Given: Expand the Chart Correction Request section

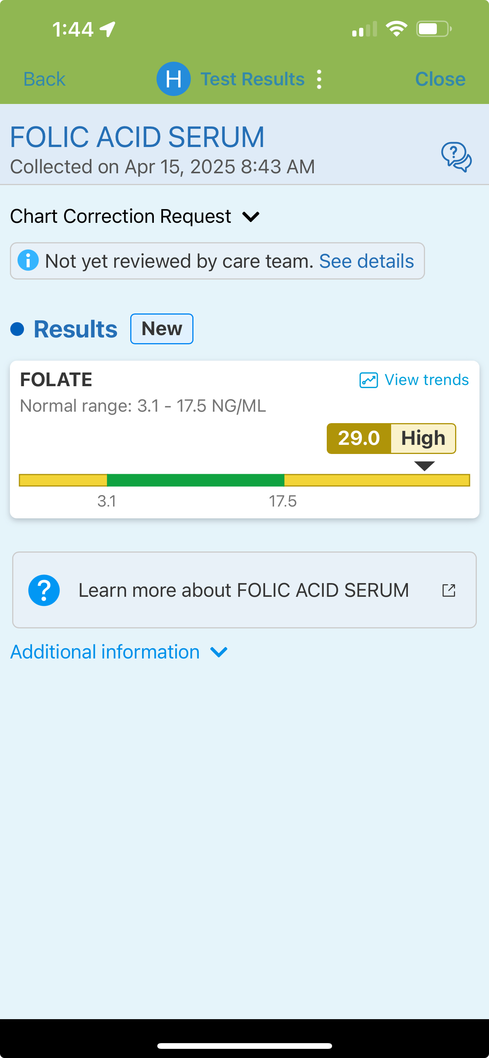Looking at the screenshot, I should coord(120,216).
